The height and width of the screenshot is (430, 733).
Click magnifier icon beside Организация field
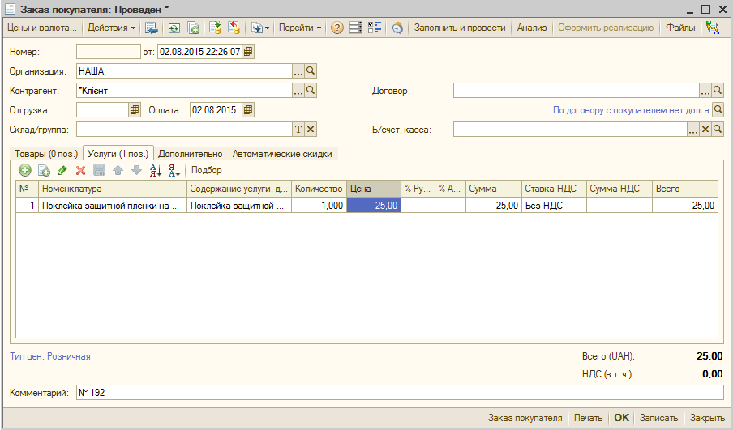click(311, 71)
